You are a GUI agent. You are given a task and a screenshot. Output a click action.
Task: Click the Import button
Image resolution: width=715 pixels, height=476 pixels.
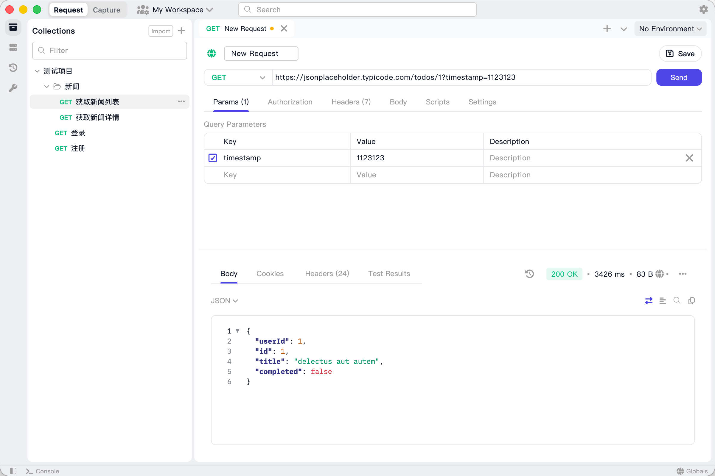pyautogui.click(x=161, y=31)
